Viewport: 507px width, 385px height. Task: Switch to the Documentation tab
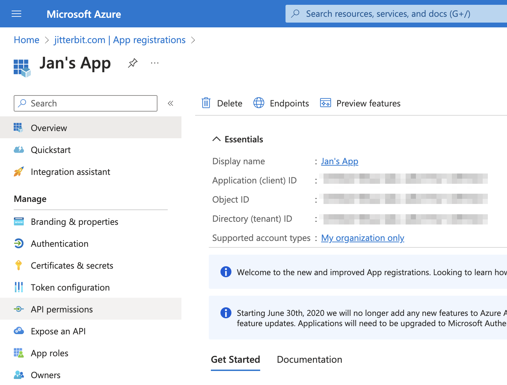click(309, 359)
